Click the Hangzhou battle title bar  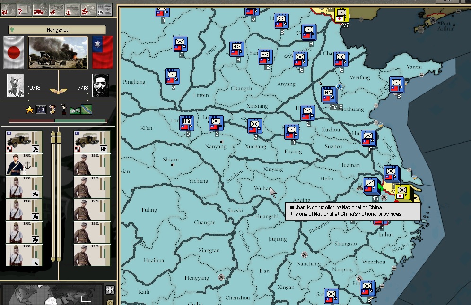(57, 30)
